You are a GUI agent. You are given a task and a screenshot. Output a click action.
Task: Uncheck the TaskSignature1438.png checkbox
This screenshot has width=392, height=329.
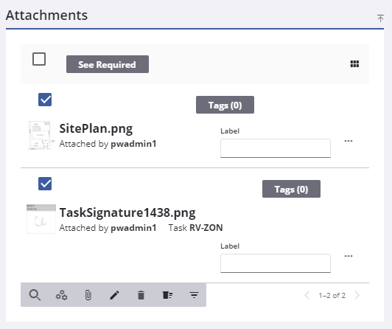(45, 184)
